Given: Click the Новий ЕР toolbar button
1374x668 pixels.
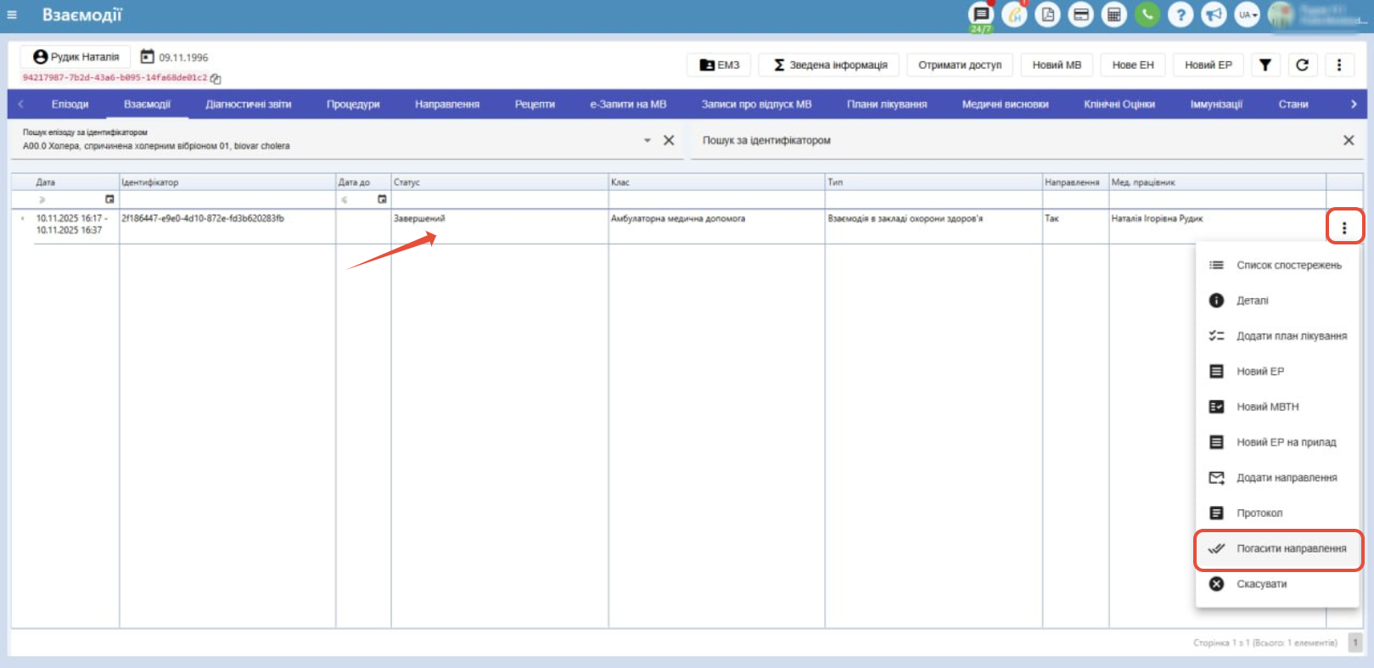Looking at the screenshot, I should click(x=1209, y=65).
